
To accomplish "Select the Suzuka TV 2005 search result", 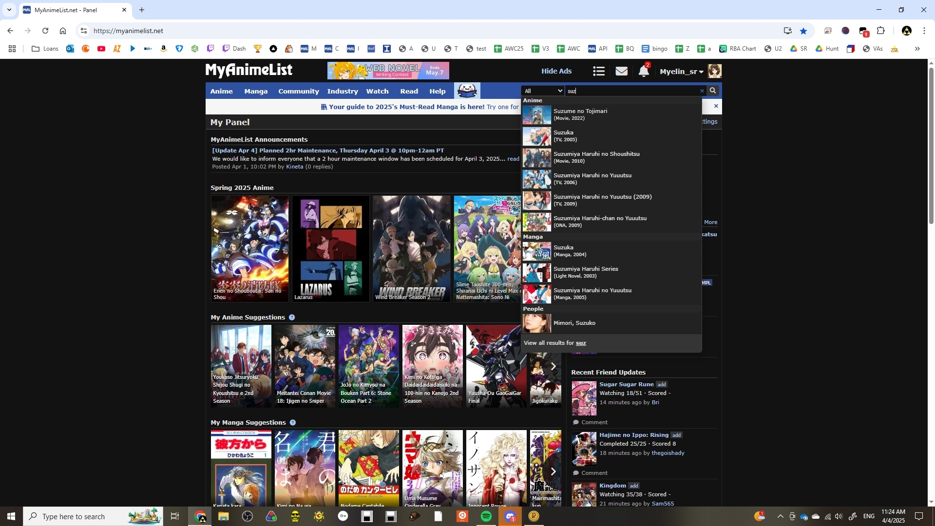I will click(x=611, y=136).
